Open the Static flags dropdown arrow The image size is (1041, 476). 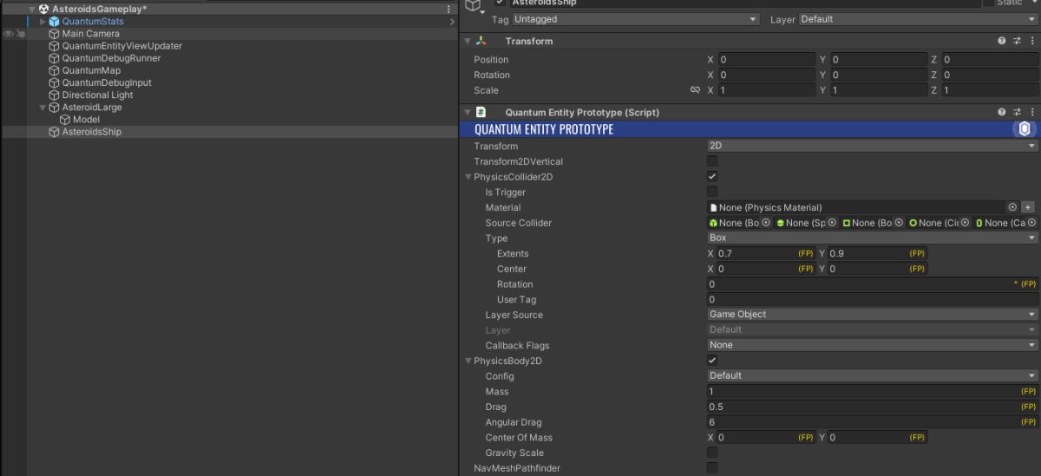point(1033,3)
